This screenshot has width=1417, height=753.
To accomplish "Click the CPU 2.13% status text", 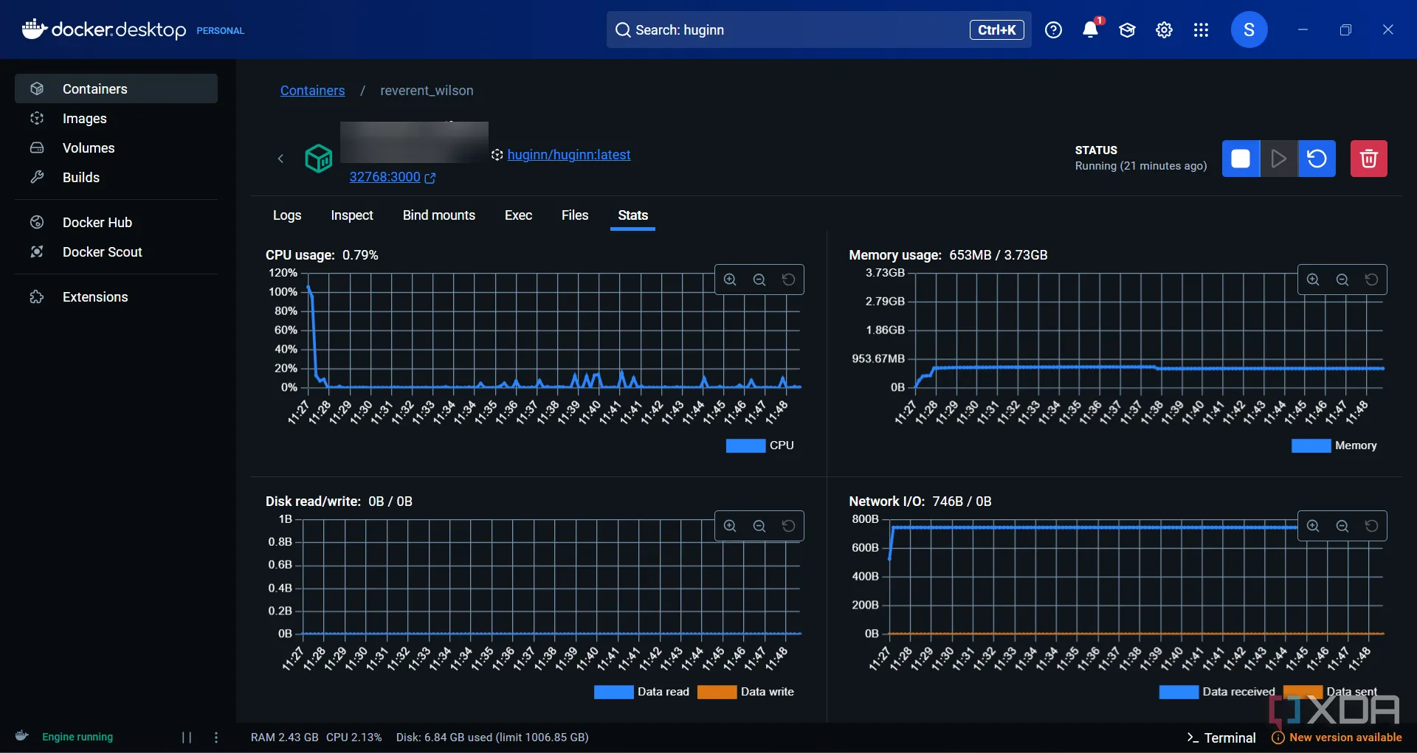I will 354,738.
